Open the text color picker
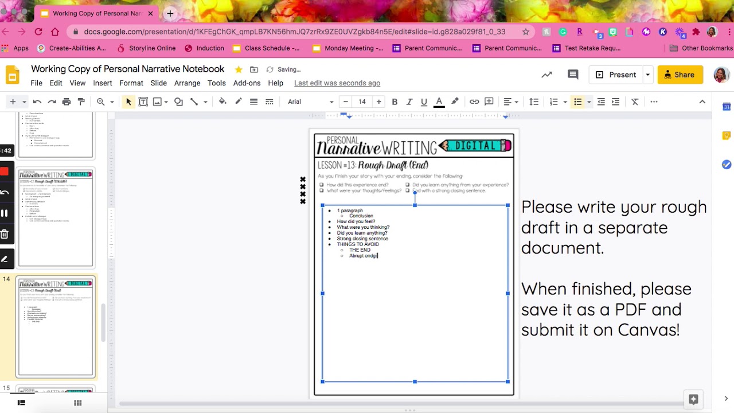The image size is (734, 413). [x=439, y=102]
